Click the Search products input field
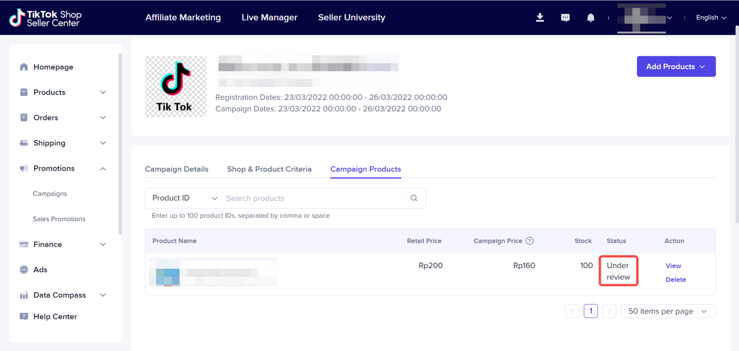The width and height of the screenshot is (739, 351). pos(312,198)
